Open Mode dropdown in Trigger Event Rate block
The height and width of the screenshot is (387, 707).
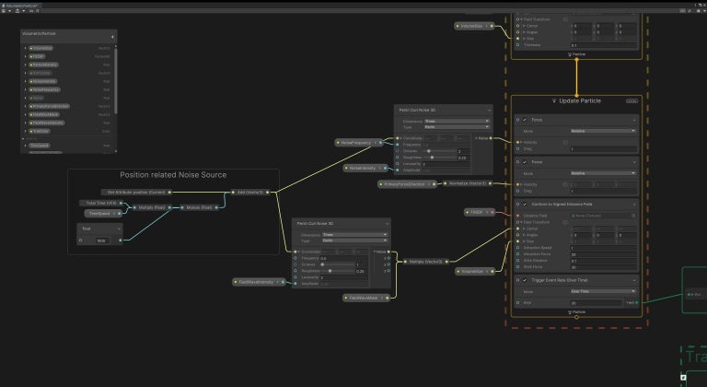point(603,292)
